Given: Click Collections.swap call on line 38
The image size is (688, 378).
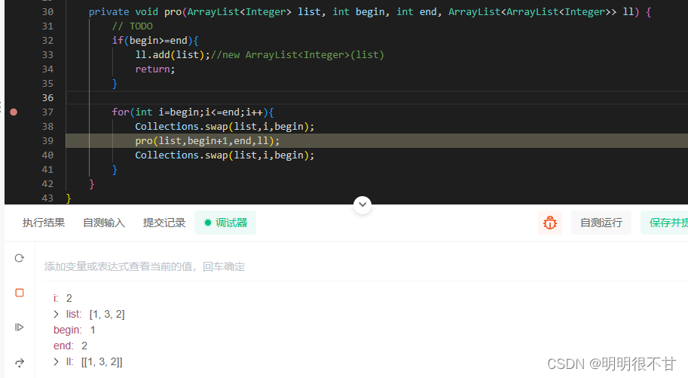Looking at the screenshot, I should pos(225,127).
